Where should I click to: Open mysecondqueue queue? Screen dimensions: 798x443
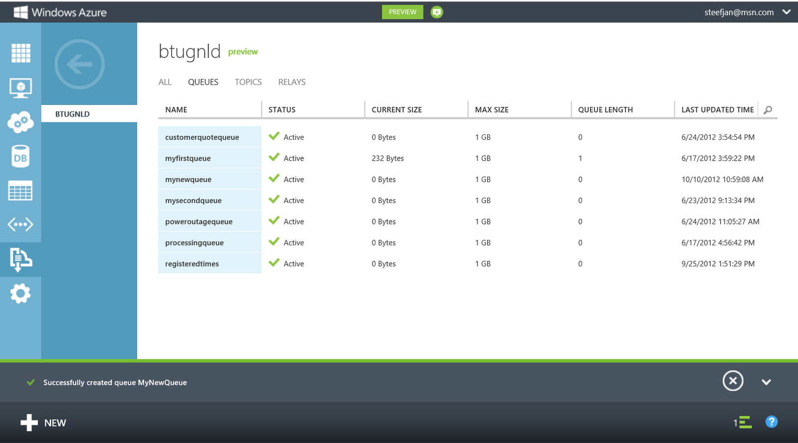click(194, 201)
